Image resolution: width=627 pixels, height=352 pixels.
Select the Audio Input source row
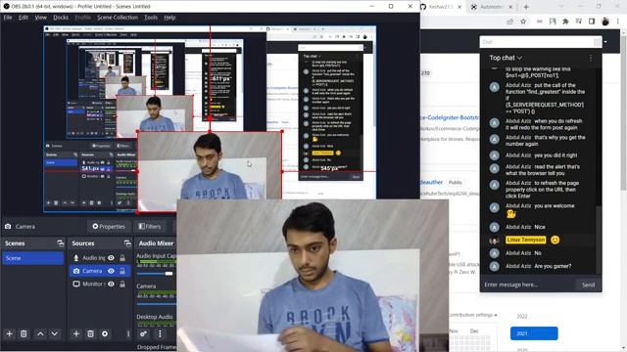tap(100, 258)
